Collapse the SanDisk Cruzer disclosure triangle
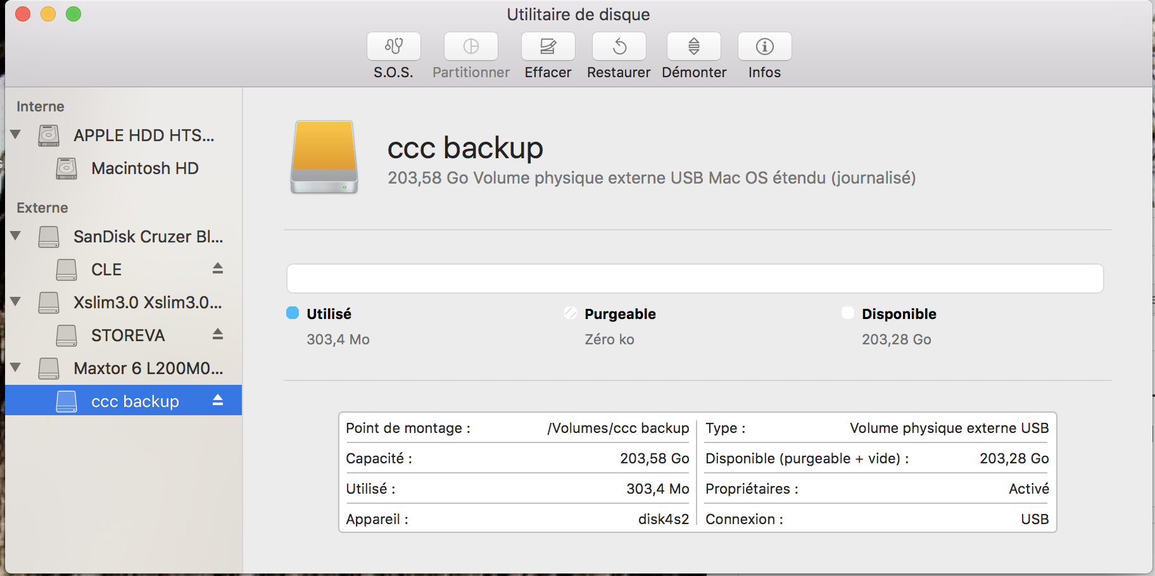The width and height of the screenshot is (1155, 576). 16,236
